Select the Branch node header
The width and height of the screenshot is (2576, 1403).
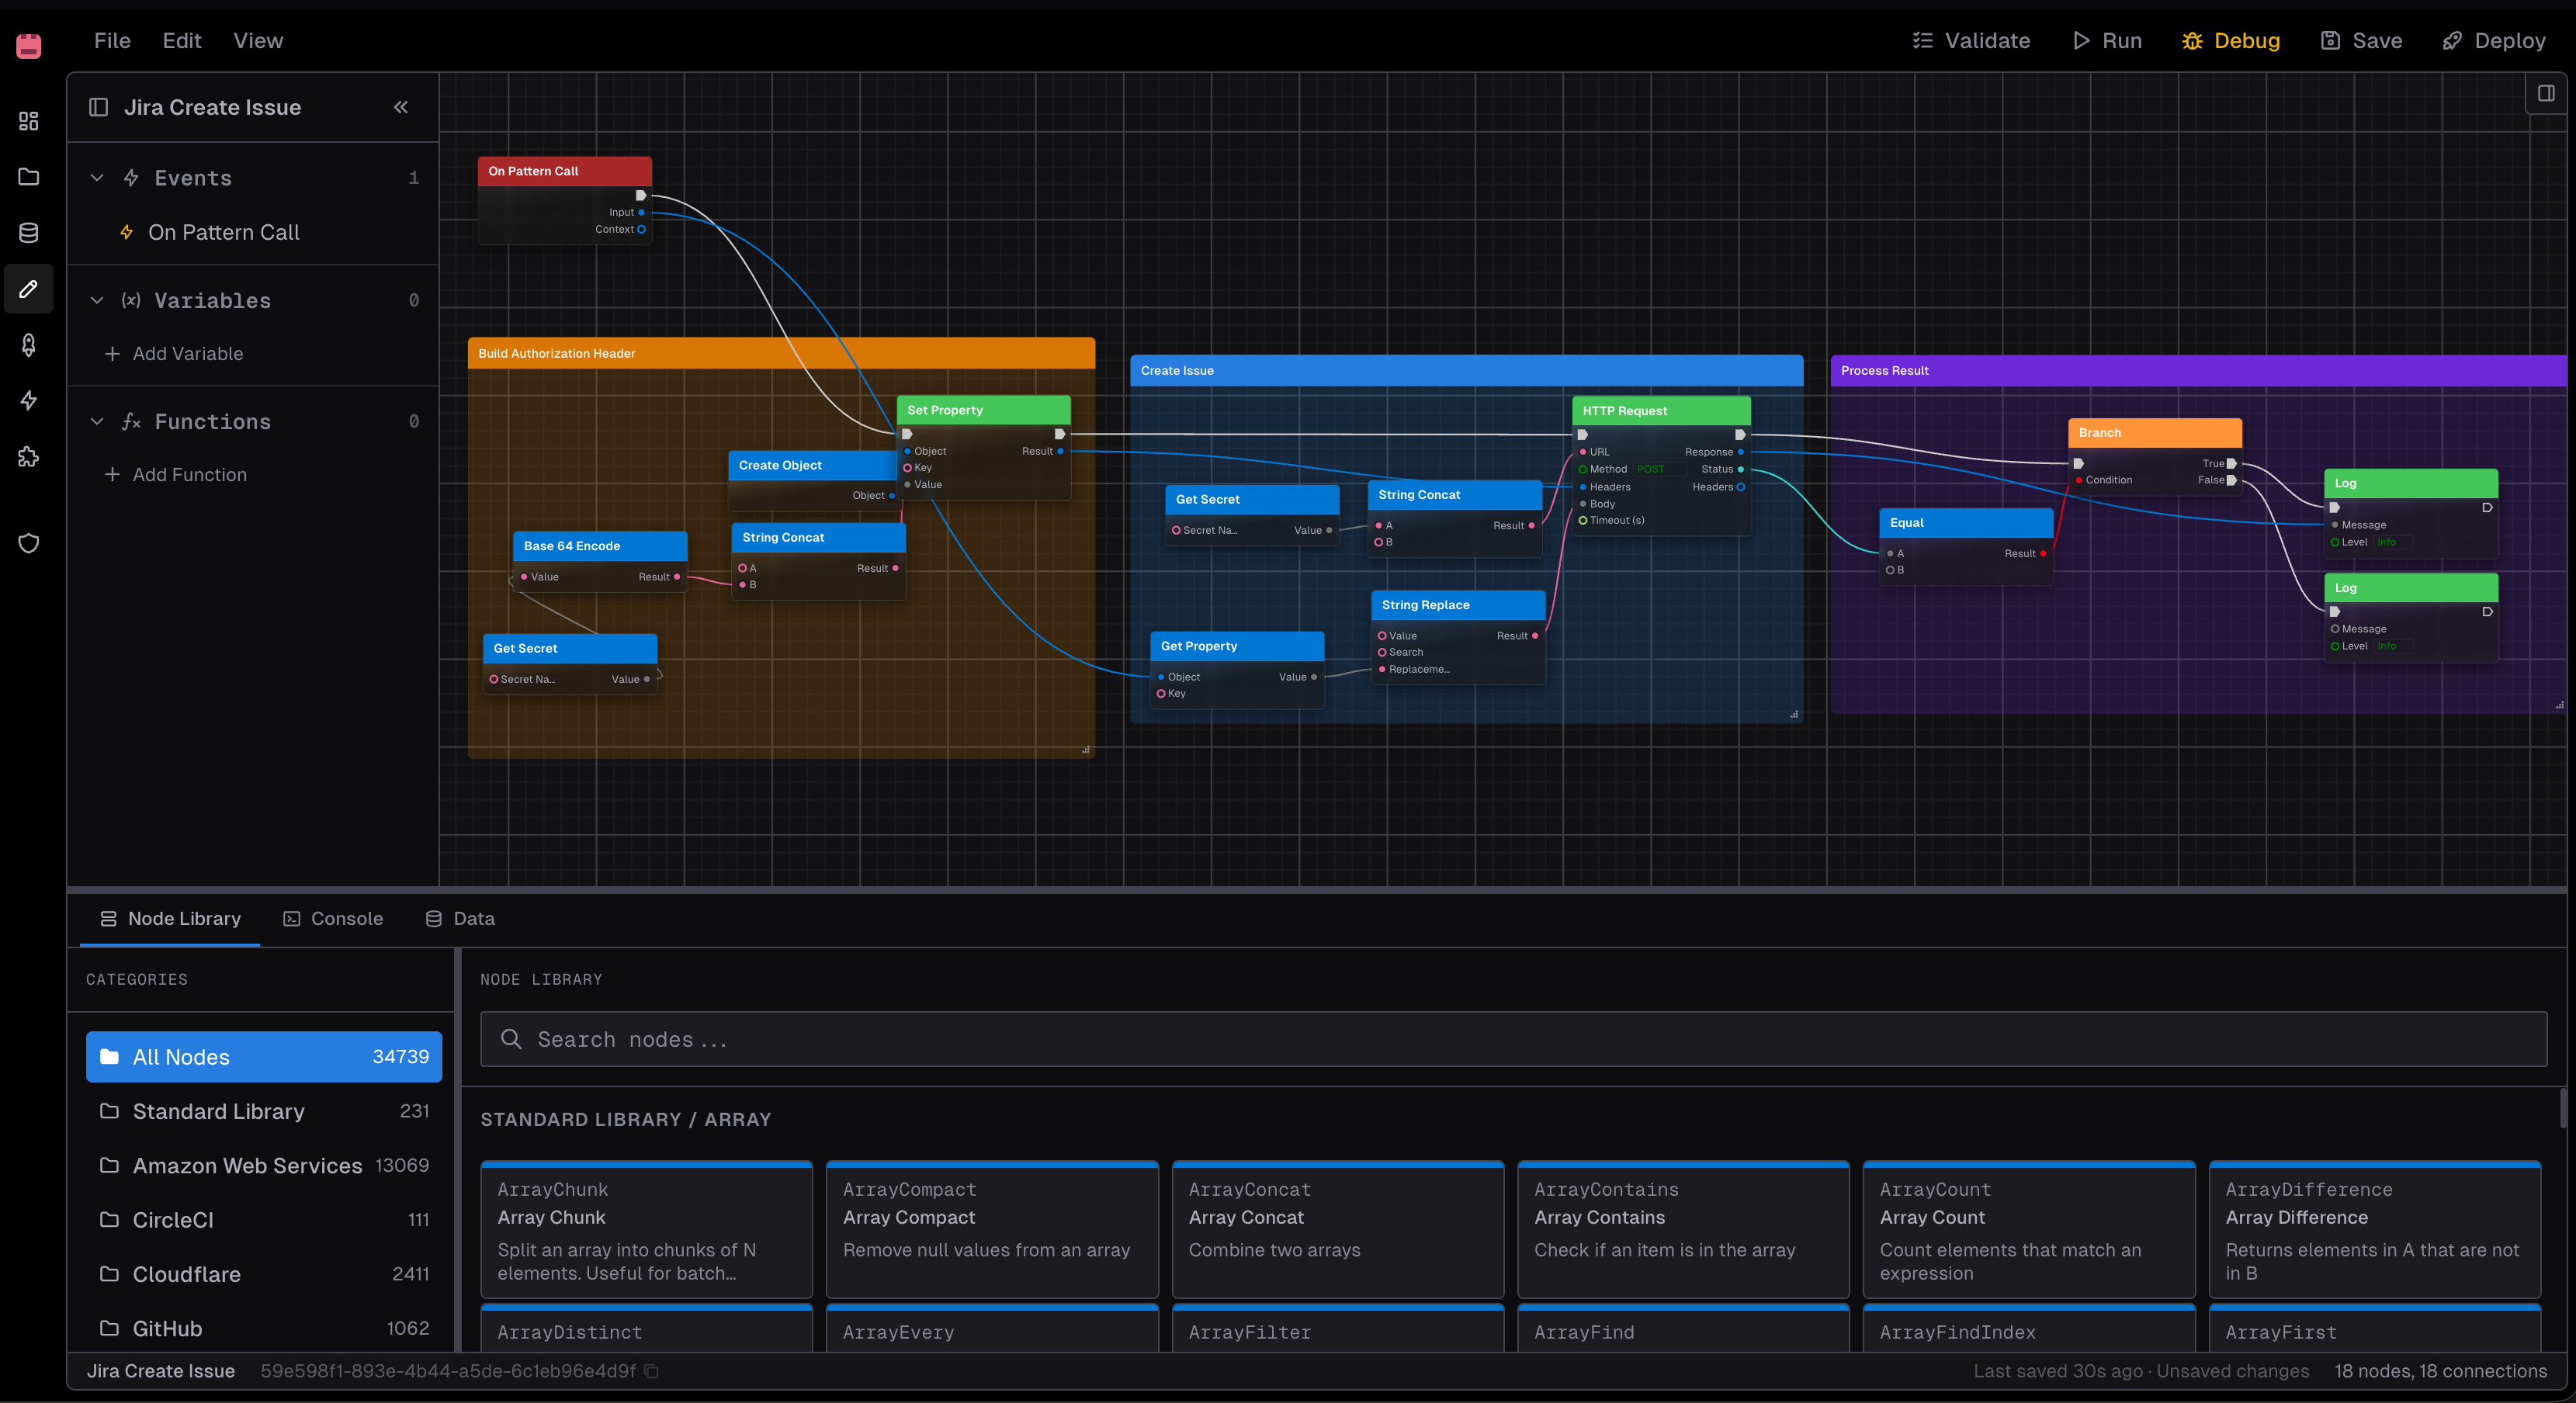coord(2155,433)
